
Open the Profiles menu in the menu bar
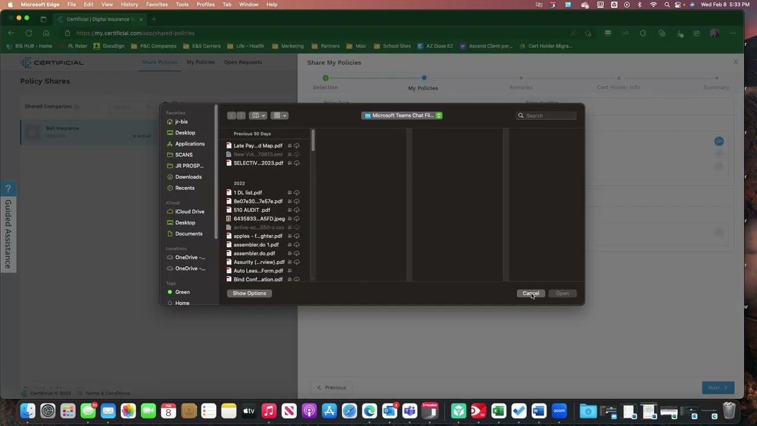pos(205,4)
